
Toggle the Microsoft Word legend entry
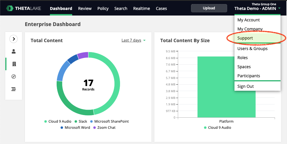click(x=75, y=128)
